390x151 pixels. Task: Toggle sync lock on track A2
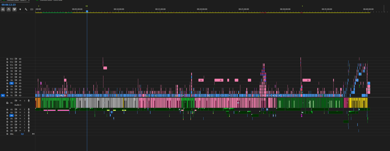pyautogui.click(x=16, y=110)
